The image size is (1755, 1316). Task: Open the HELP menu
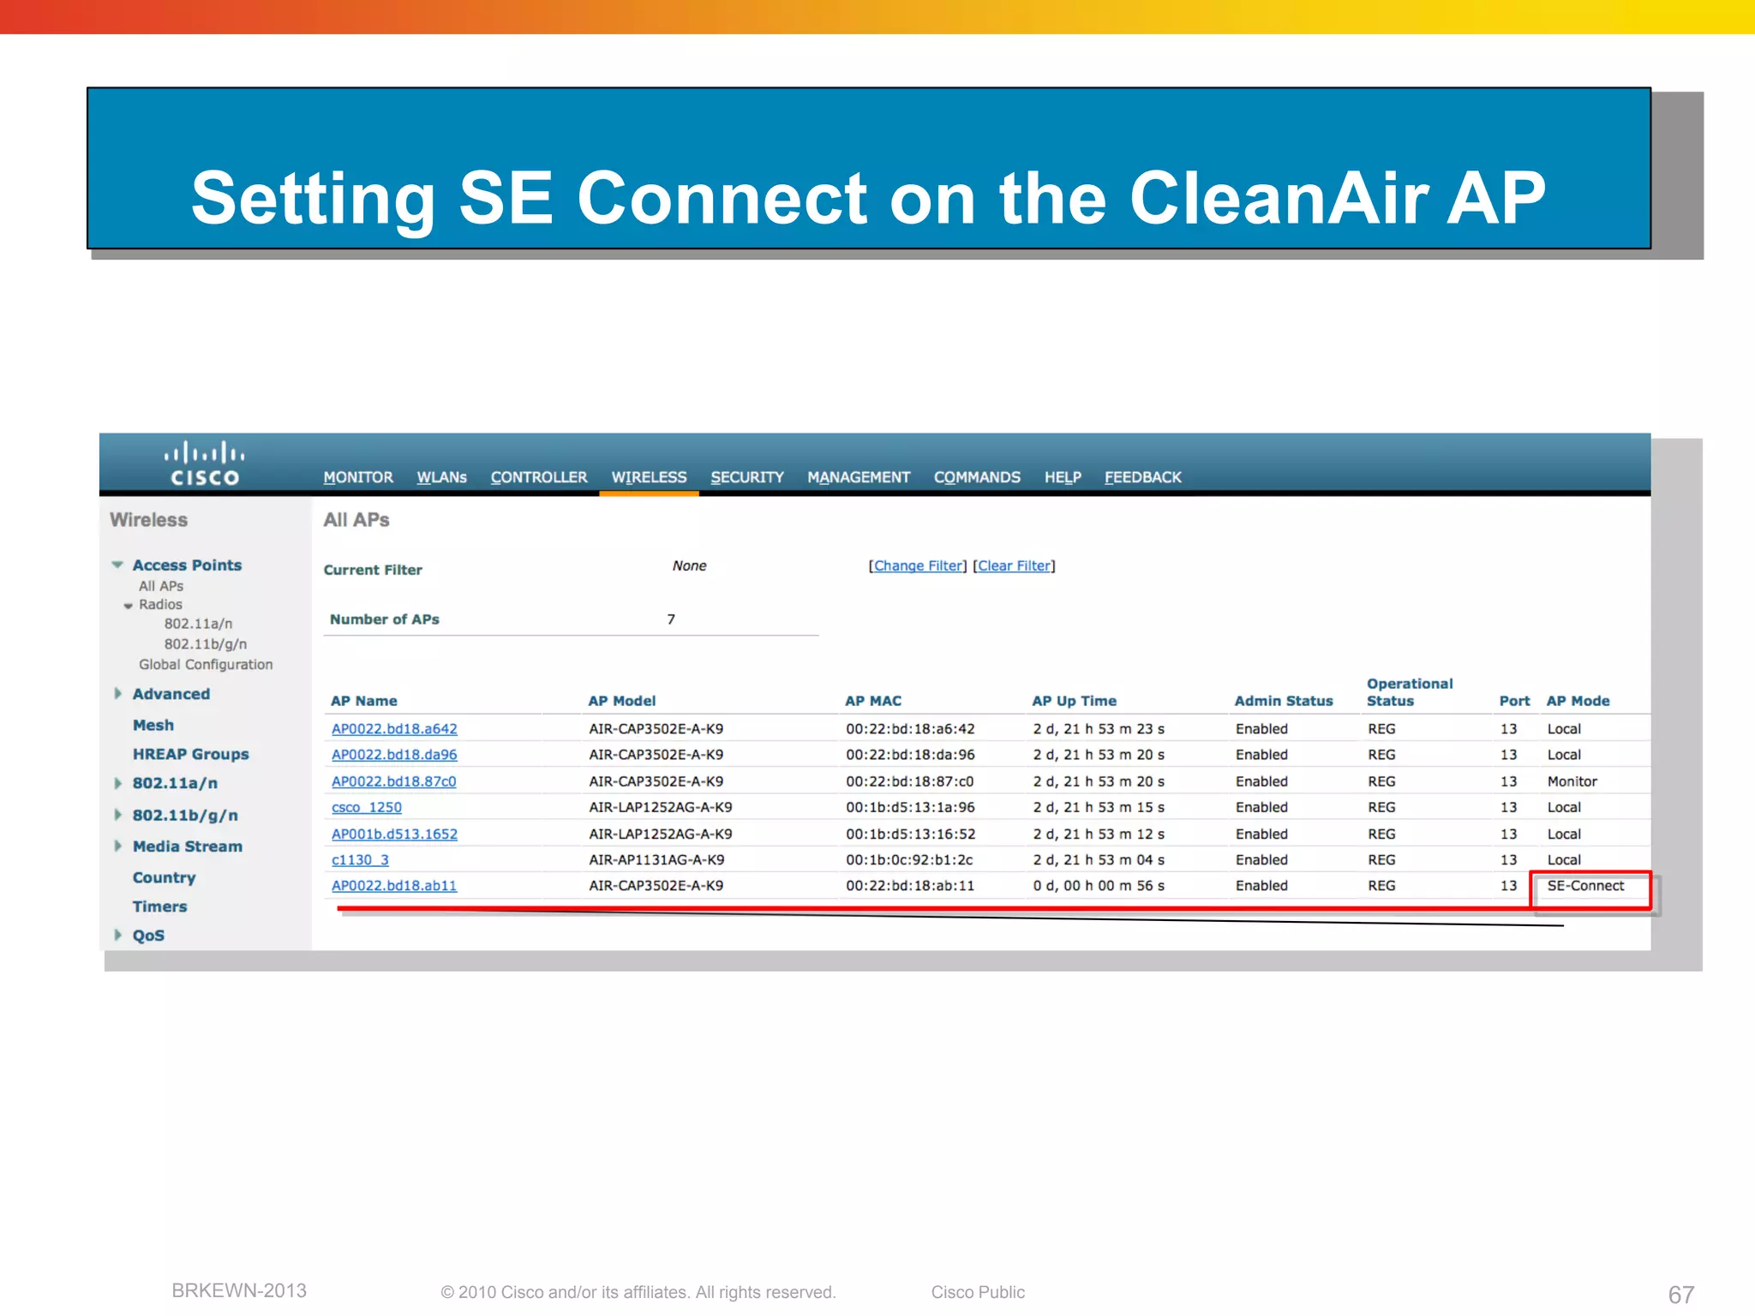pos(1063,477)
